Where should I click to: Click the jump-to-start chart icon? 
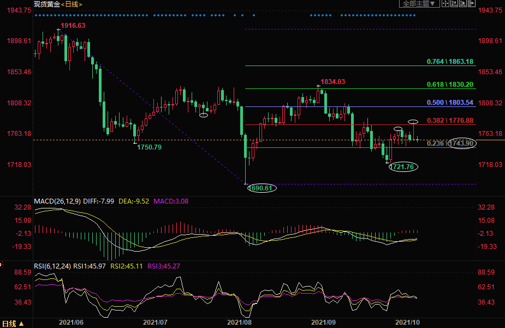pyautogui.click(x=454, y=3)
